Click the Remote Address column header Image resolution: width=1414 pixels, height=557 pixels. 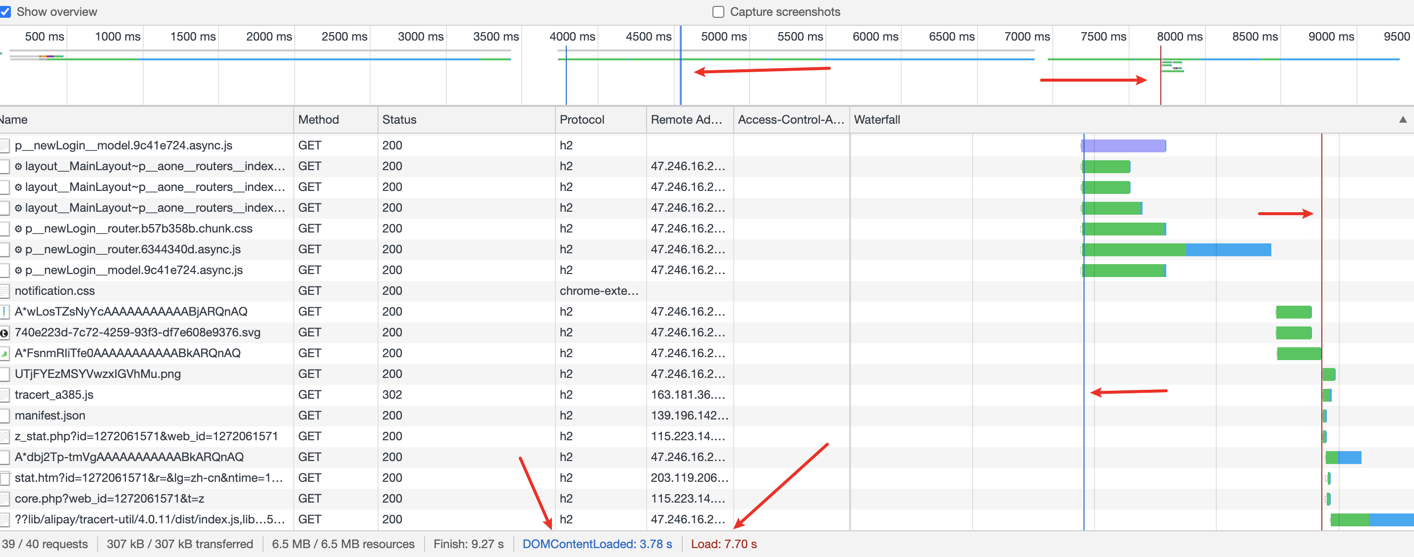click(686, 120)
